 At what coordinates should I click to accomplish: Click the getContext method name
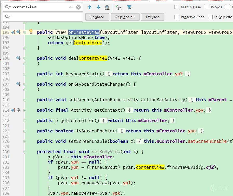coord(107,110)
